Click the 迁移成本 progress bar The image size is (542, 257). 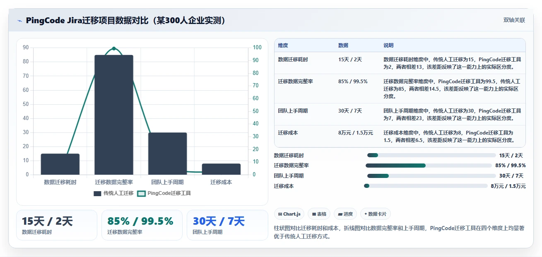pyautogui.click(x=426, y=186)
